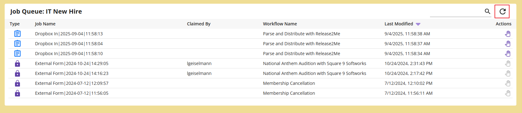Screen dimensions: 522x113
Task: Open job External Form|2024-10-24|14:29:05
Action: (72, 63)
